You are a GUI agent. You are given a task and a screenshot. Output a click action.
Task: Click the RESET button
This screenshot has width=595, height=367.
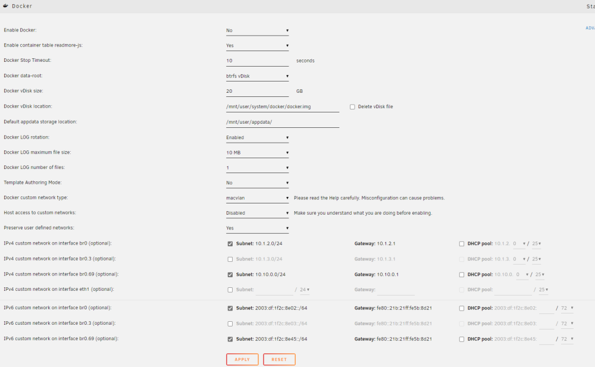coord(279,359)
